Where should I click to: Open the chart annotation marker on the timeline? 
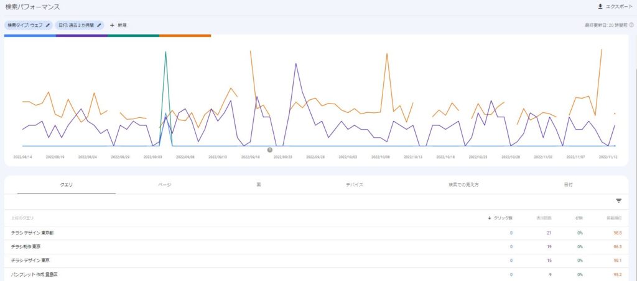point(270,150)
